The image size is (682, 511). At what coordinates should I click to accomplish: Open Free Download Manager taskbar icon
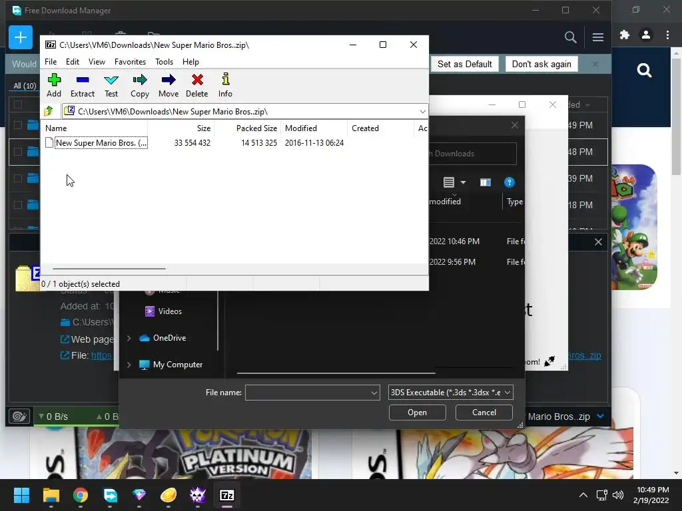(x=110, y=495)
